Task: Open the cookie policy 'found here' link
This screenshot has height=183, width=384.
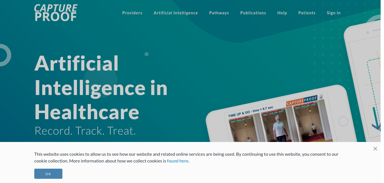Action: coord(178,161)
